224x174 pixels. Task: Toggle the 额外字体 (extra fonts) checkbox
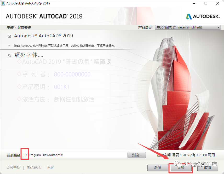9,56
